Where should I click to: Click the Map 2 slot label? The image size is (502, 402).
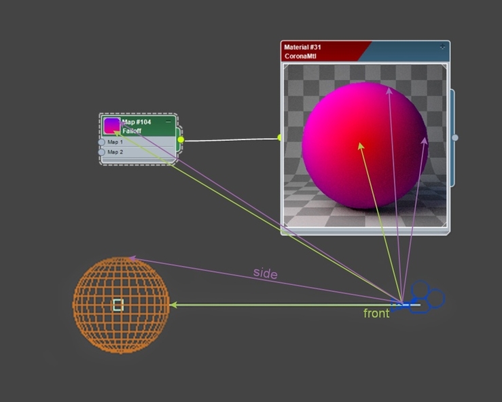pos(115,152)
